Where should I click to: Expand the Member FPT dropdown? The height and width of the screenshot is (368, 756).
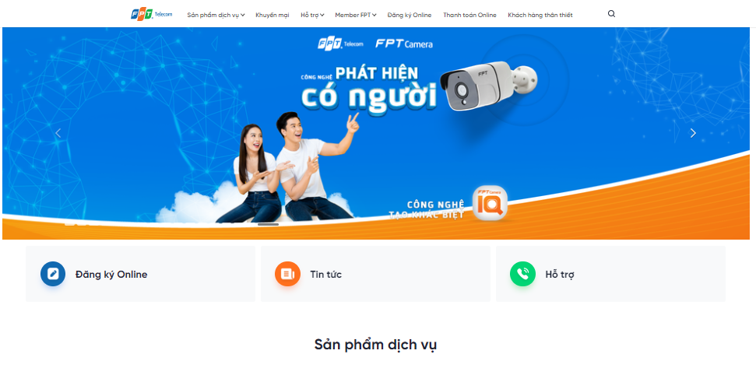tap(356, 15)
